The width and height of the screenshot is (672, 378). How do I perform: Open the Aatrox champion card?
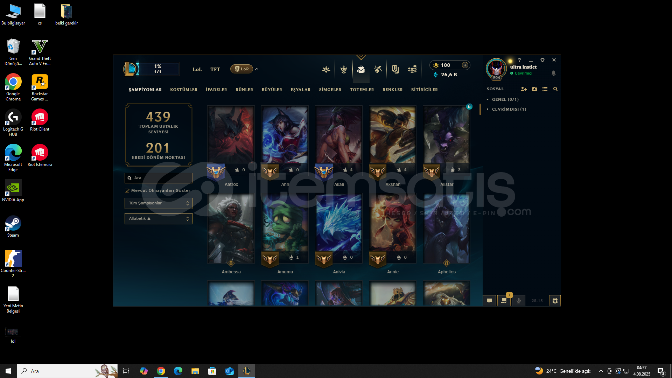click(x=231, y=140)
